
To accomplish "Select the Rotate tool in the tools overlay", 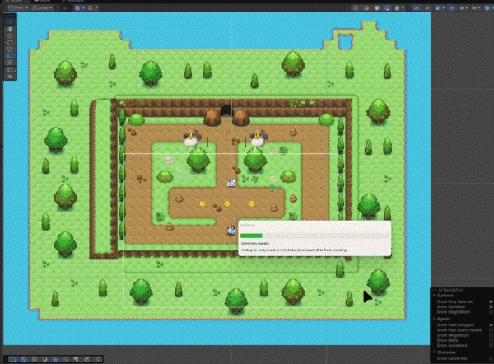I will (10, 43).
